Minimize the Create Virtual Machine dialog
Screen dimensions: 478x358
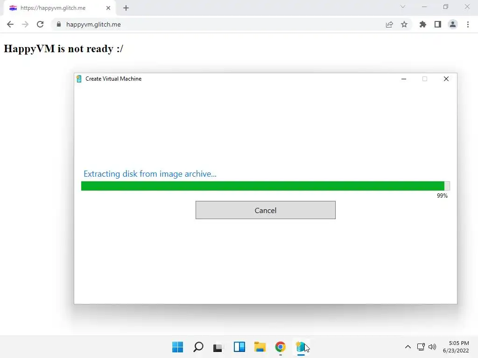click(x=404, y=79)
